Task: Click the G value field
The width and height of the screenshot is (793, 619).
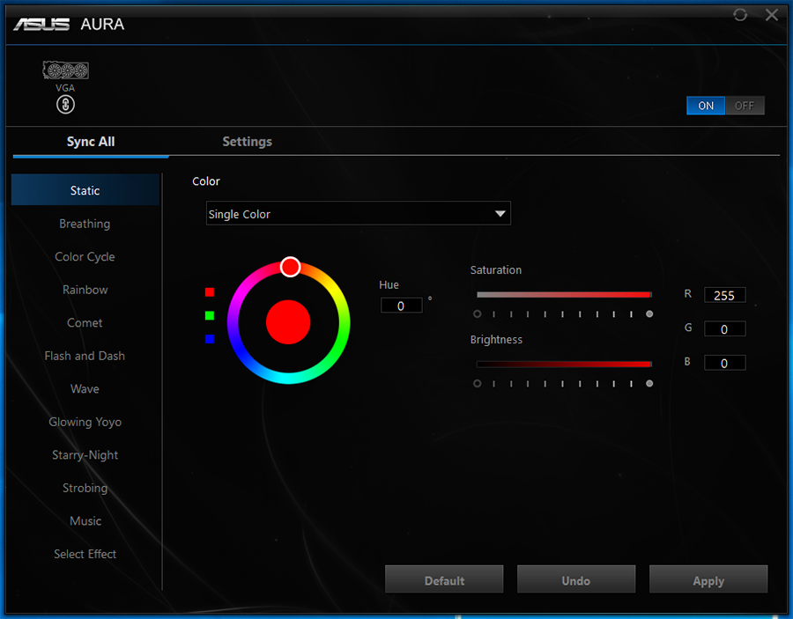Action: tap(725, 329)
